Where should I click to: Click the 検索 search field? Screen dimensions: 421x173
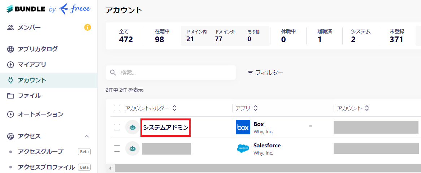click(x=171, y=73)
